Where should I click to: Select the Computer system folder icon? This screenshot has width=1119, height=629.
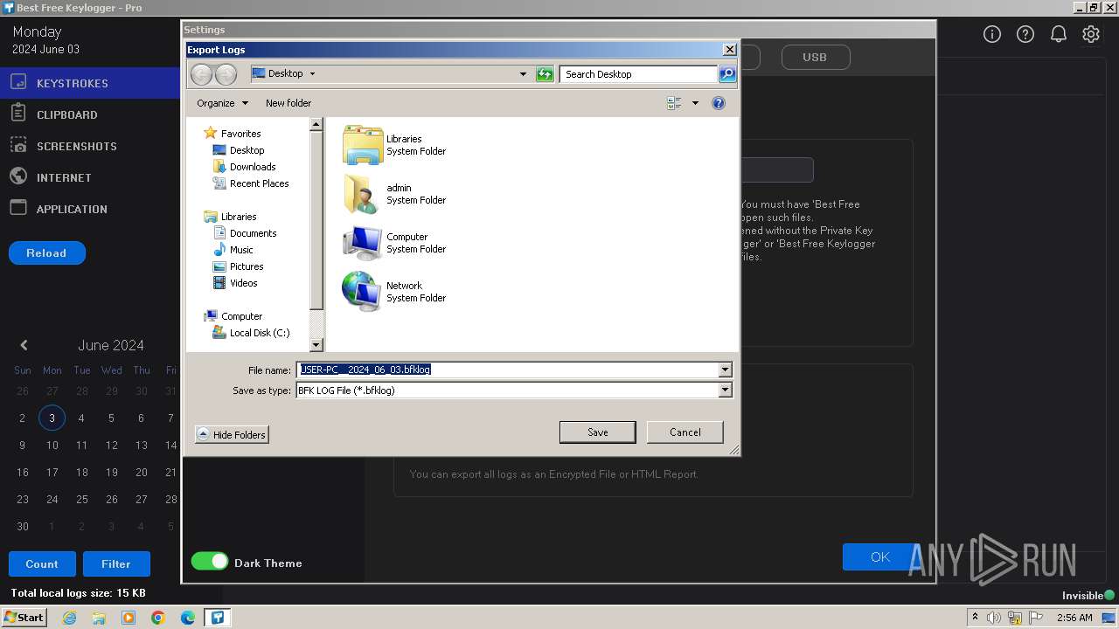(362, 243)
